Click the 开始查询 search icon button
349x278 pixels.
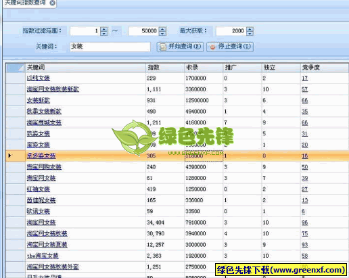[180, 47]
